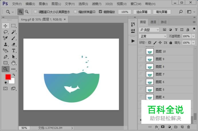Click the zoom out magnifier icon
Image resolution: width=198 pixels, height=131 pixels.
coord(27,12)
